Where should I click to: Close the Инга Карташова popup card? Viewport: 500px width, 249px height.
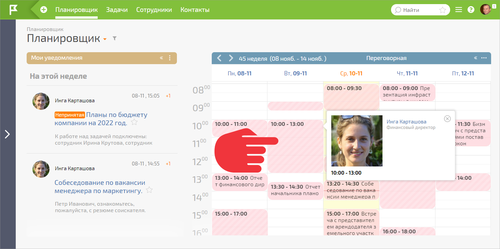447,118
